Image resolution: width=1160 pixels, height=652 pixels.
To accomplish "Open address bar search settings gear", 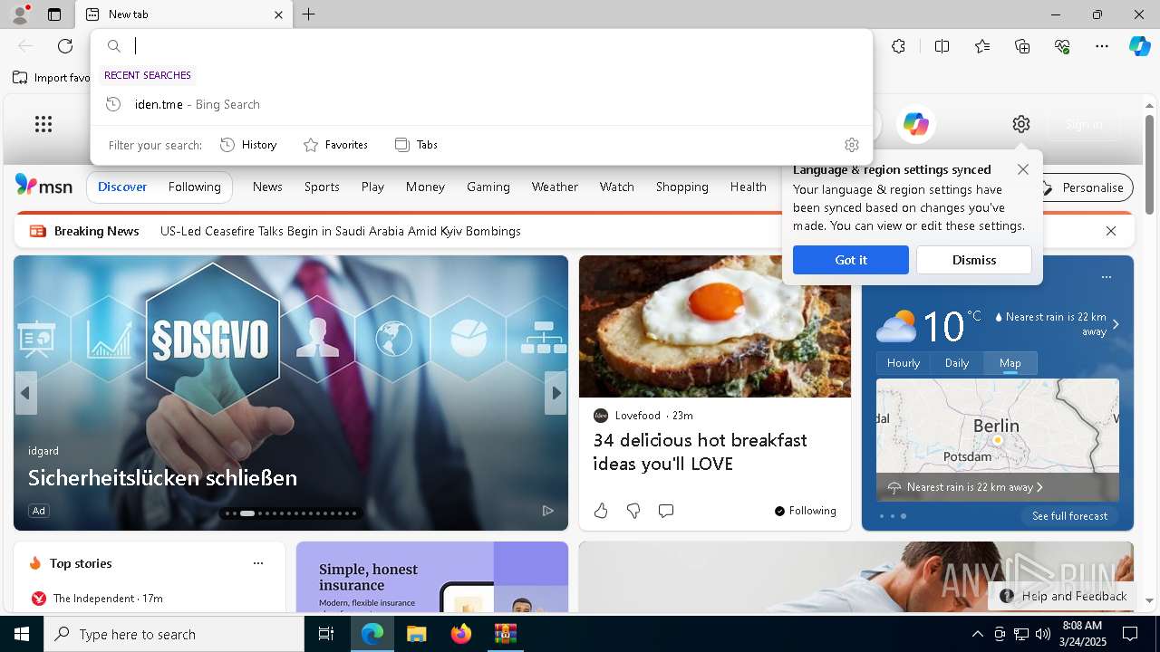I will tap(851, 145).
